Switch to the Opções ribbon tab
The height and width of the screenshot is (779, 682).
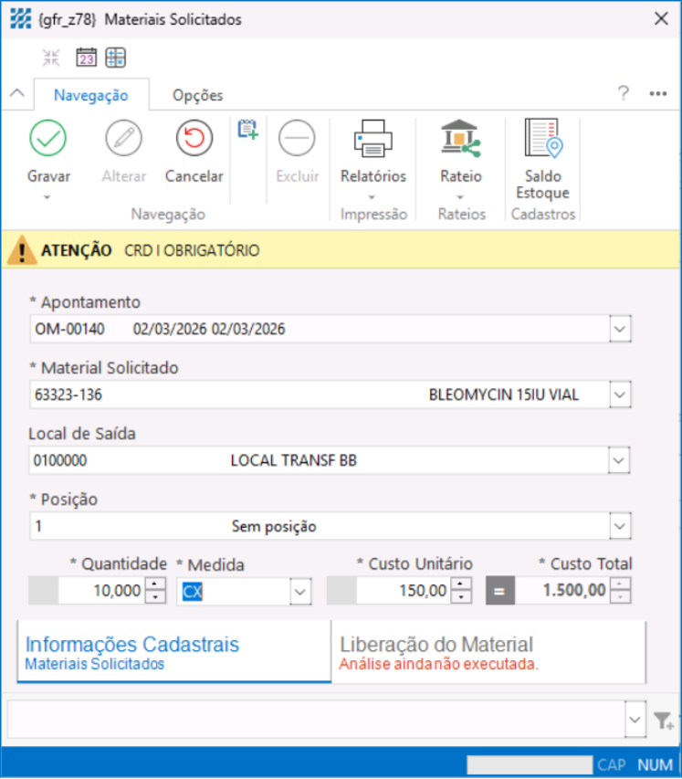coord(197,95)
